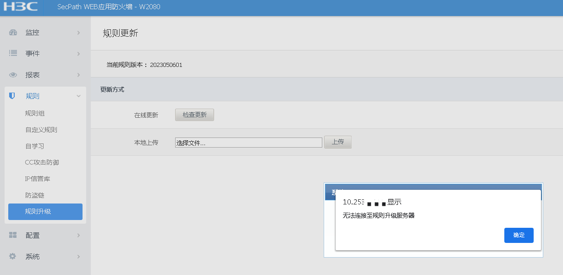Go to 自定义规则 submenu item

(x=41, y=130)
